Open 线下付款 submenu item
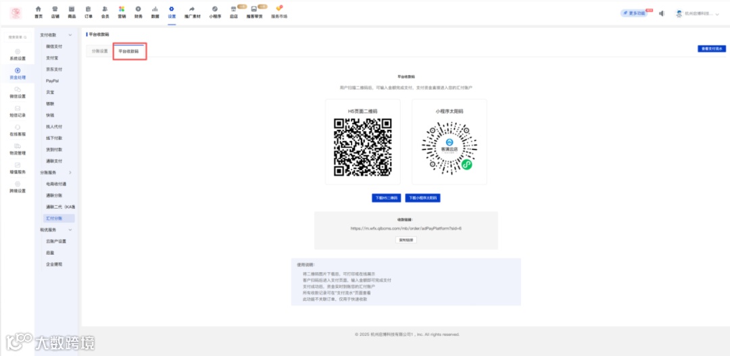This screenshot has height=356, width=730. pyautogui.click(x=54, y=138)
